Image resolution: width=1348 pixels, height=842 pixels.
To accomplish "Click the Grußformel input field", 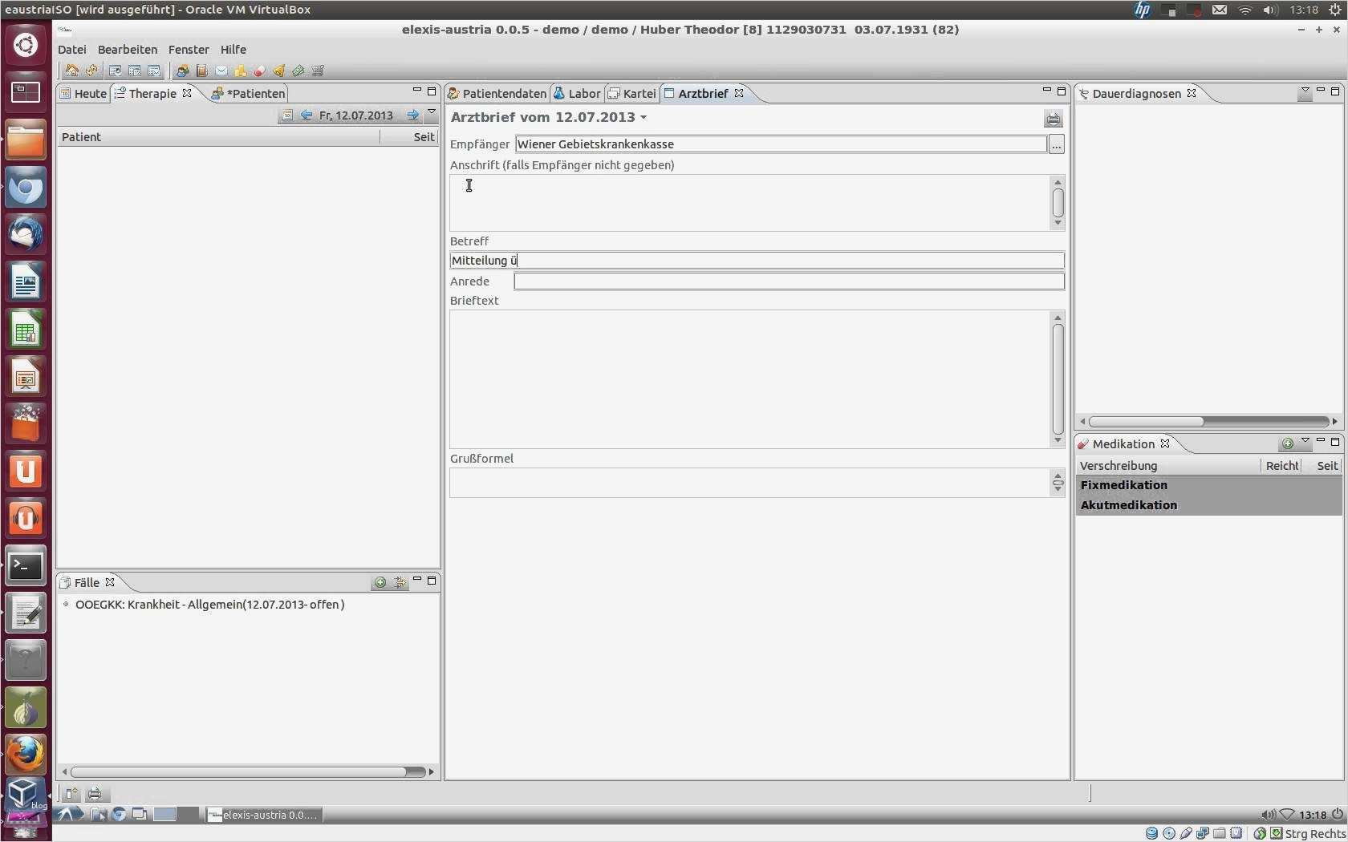I will pos(749,483).
